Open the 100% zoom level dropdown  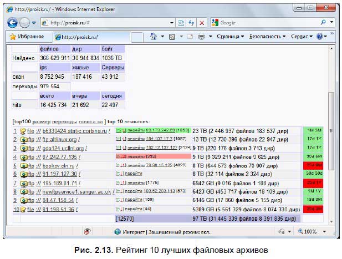[312, 231]
